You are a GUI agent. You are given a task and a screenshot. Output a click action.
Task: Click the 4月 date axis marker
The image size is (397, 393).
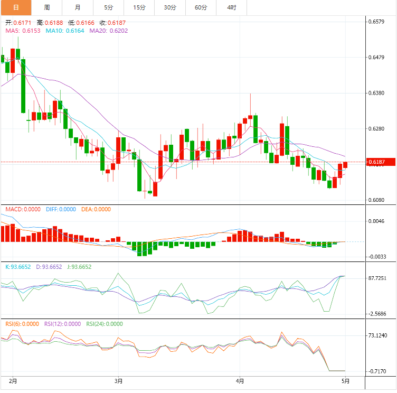240,381
